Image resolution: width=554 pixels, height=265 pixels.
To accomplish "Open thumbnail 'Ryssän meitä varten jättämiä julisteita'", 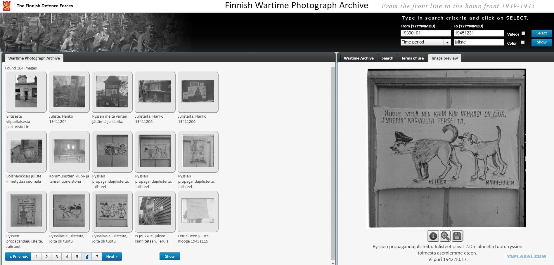I will pyautogui.click(x=112, y=91).
